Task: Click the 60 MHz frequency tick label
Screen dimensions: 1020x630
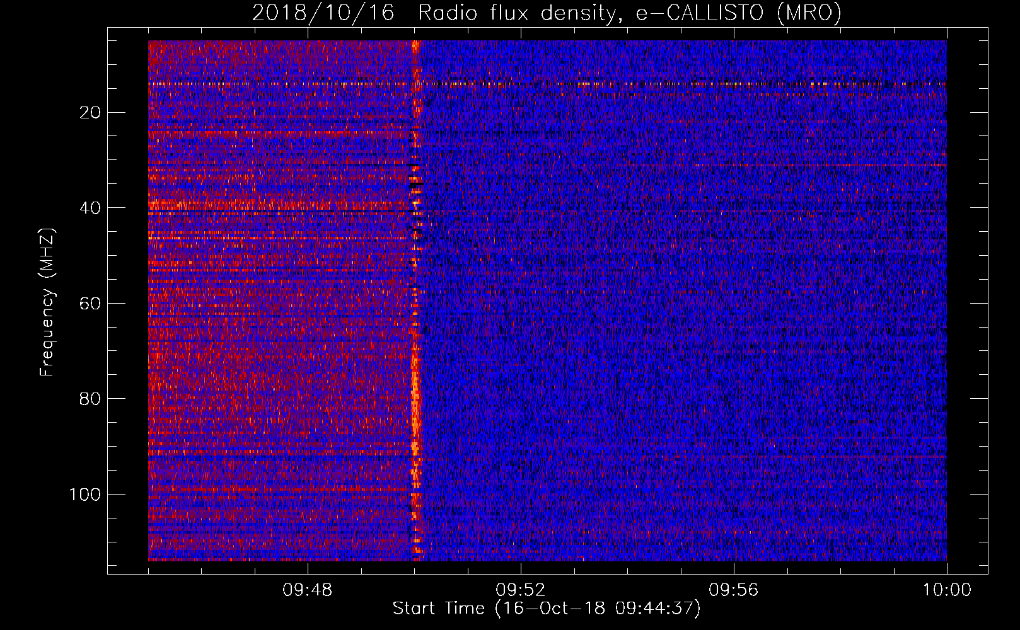Action: [x=91, y=304]
